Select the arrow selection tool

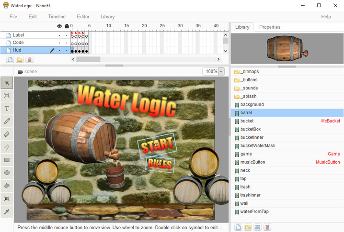click(7, 83)
